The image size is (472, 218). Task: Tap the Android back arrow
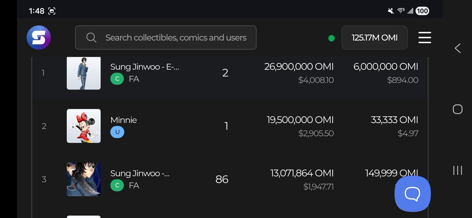457,48
